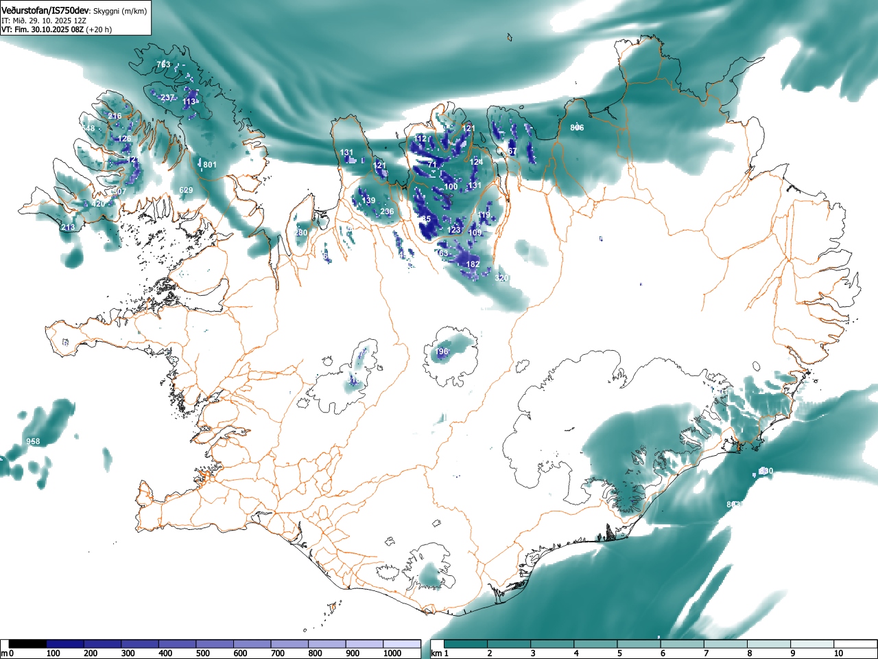
Task: Click the map value 629
Action: tap(186, 190)
